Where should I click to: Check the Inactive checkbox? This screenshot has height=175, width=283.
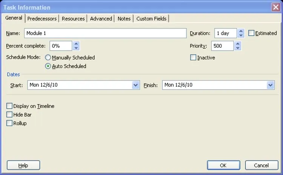point(193,58)
